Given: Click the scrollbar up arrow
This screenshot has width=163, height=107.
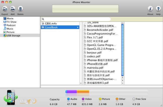Looking at the screenshot, I should (x=123, y=78).
